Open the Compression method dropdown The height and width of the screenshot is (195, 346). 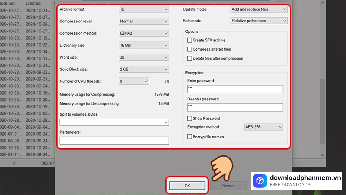(x=144, y=33)
